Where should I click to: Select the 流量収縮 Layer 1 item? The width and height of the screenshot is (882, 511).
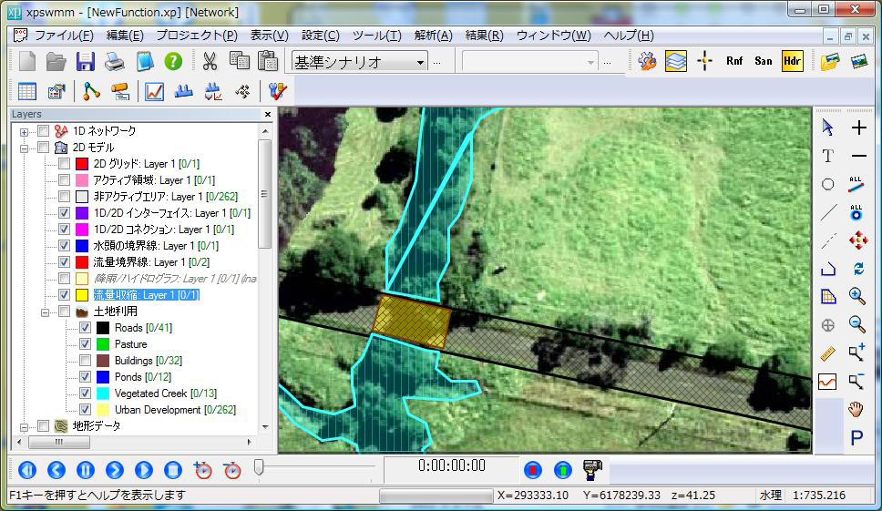tap(146, 295)
